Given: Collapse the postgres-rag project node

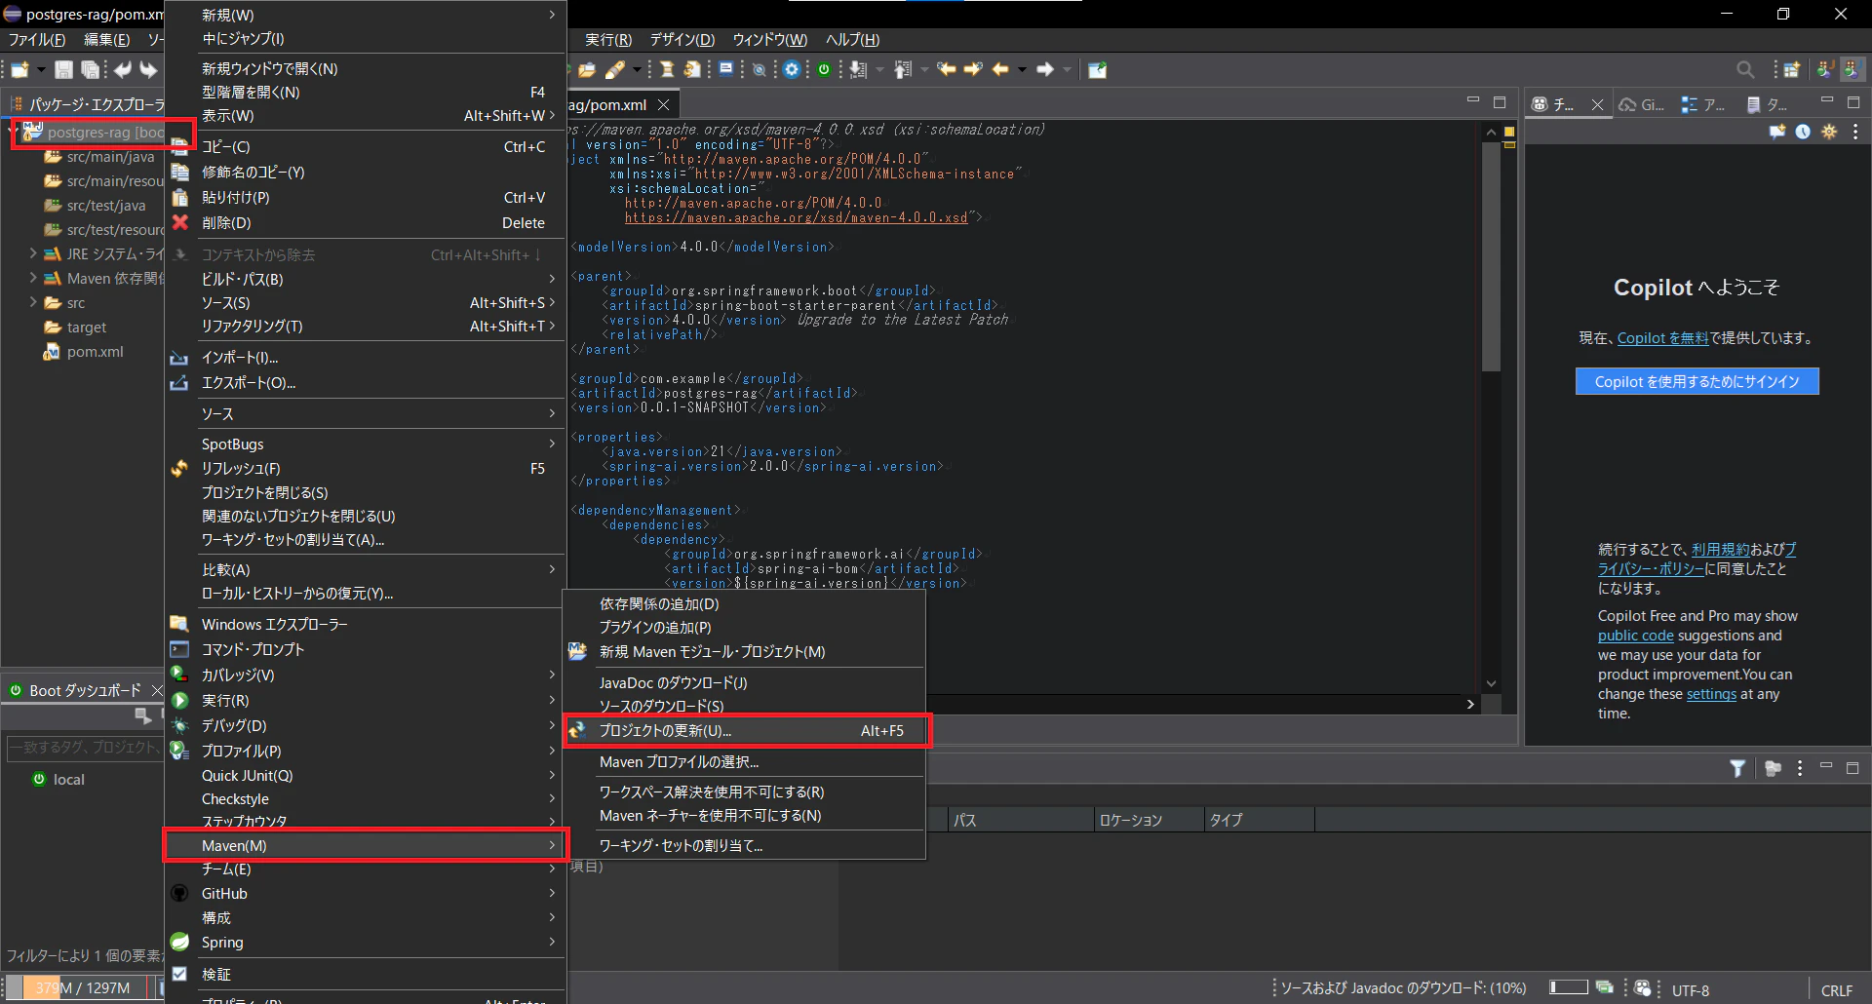Looking at the screenshot, I should coord(14,132).
